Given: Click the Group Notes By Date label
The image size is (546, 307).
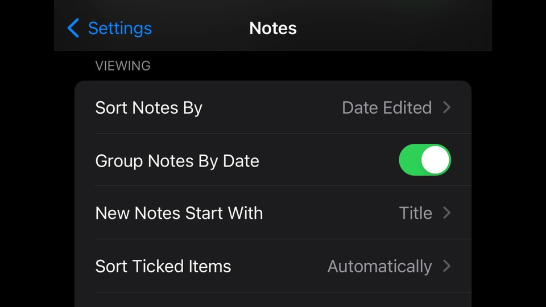Looking at the screenshot, I should tap(177, 161).
